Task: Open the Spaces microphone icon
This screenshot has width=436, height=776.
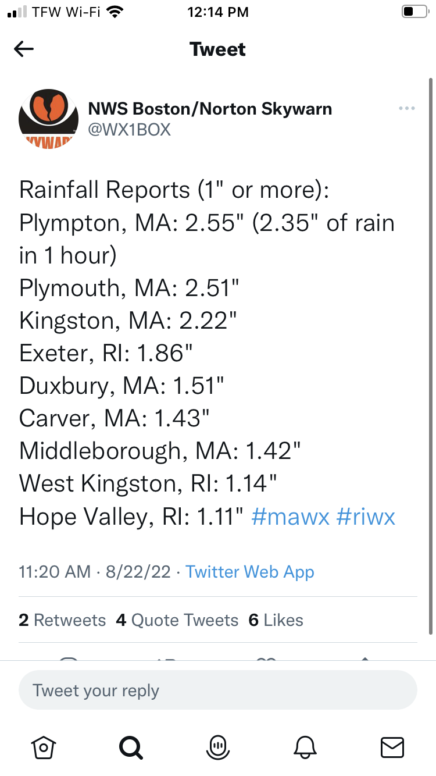Action: click(218, 746)
